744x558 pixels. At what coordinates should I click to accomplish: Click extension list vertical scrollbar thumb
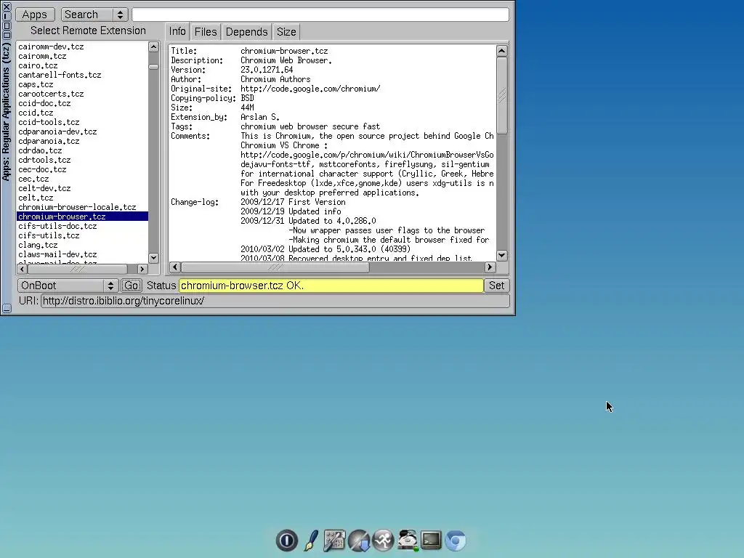(x=153, y=67)
